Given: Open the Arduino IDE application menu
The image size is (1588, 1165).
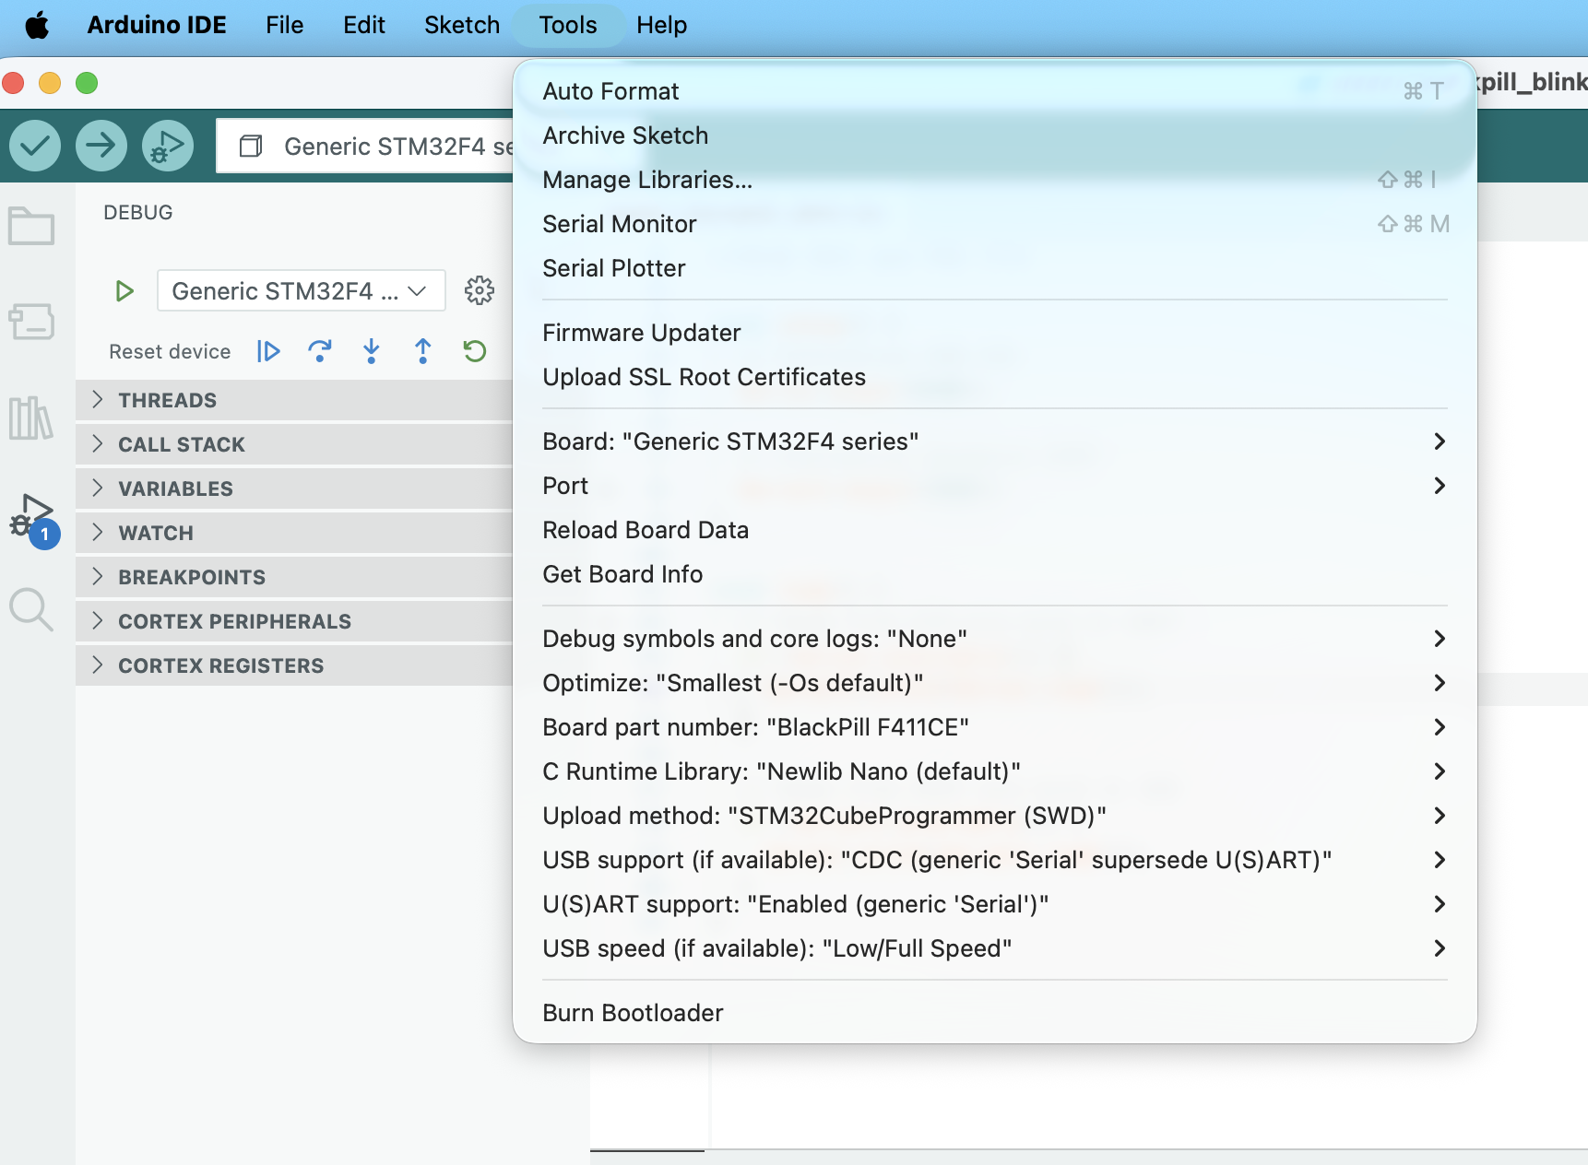Looking at the screenshot, I should coord(157,25).
